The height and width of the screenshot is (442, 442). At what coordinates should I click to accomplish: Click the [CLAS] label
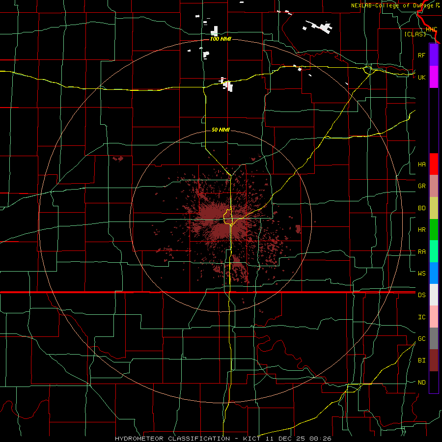coord(415,34)
